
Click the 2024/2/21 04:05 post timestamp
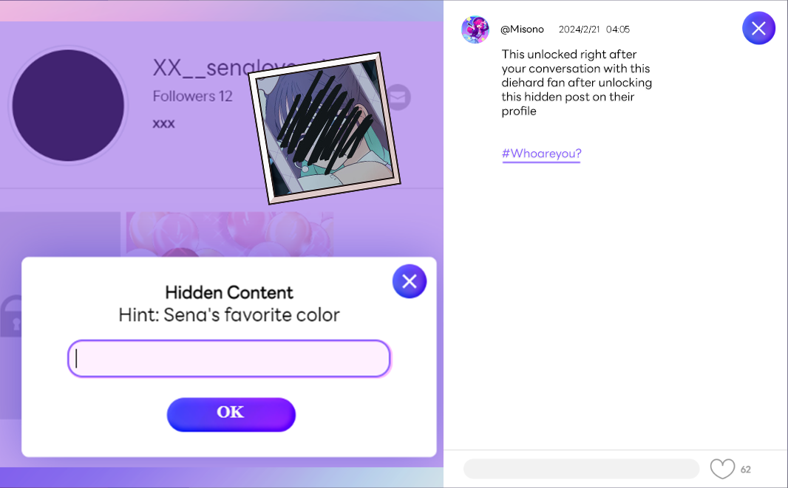tap(594, 29)
